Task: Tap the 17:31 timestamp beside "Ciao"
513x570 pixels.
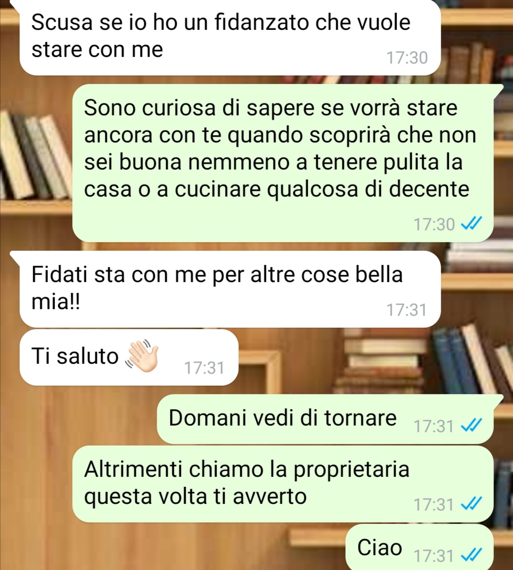Action: (x=434, y=555)
